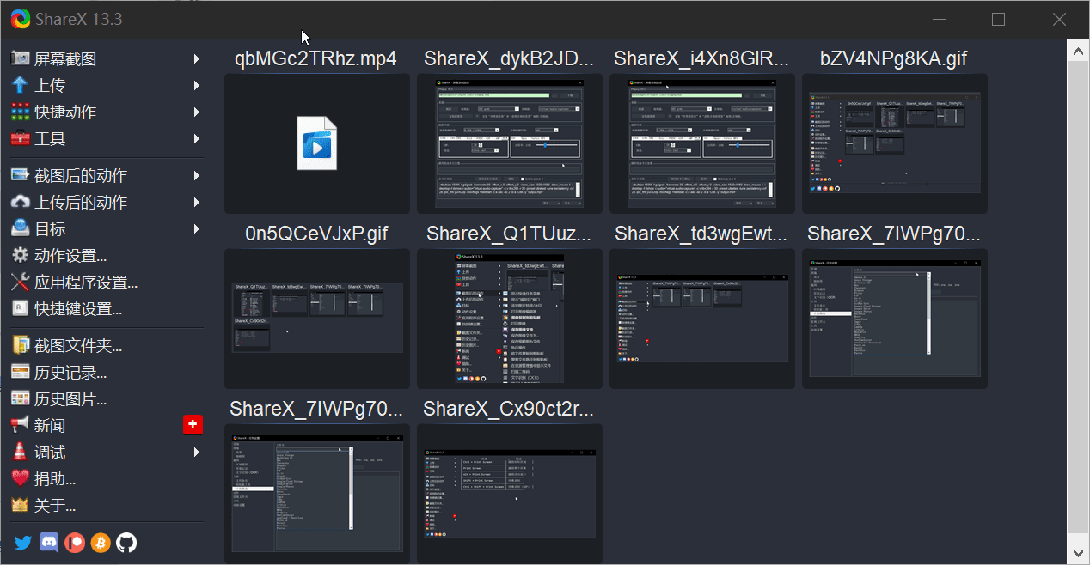Open 历史记录... from the sidebar

[x=107, y=372]
